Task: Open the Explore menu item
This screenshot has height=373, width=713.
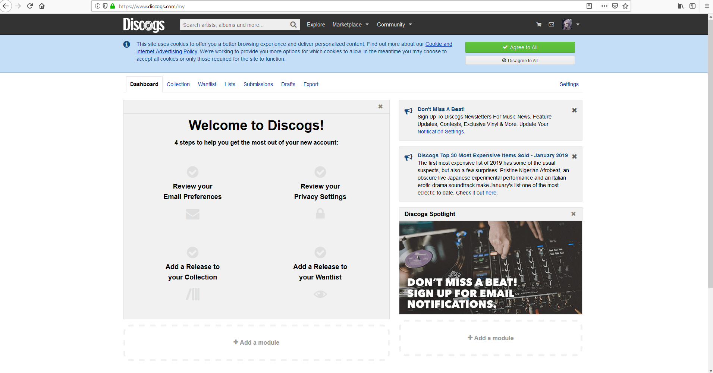Action: [x=316, y=25]
